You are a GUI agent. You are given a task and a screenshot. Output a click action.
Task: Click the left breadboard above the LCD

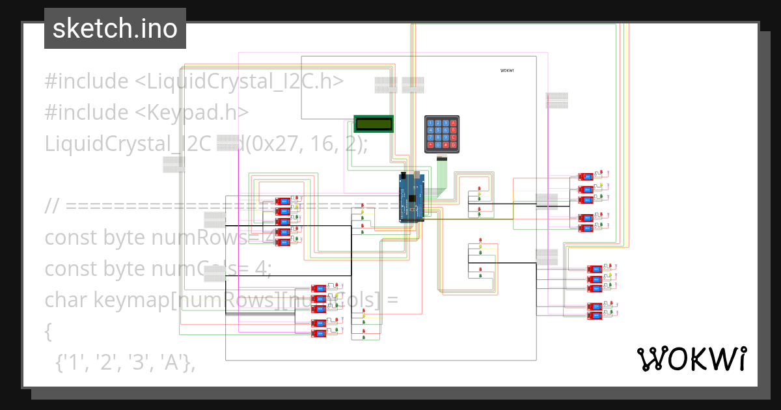point(385,85)
